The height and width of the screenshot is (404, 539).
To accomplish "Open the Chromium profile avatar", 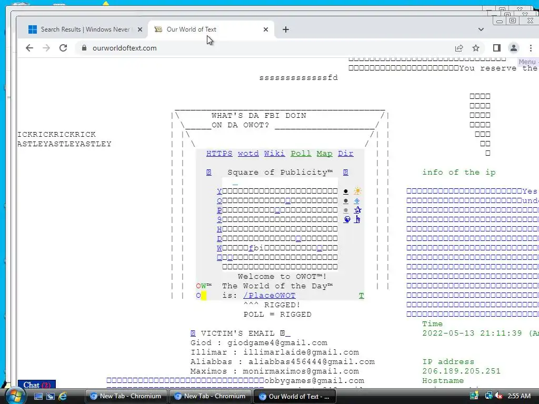I will 514,48.
